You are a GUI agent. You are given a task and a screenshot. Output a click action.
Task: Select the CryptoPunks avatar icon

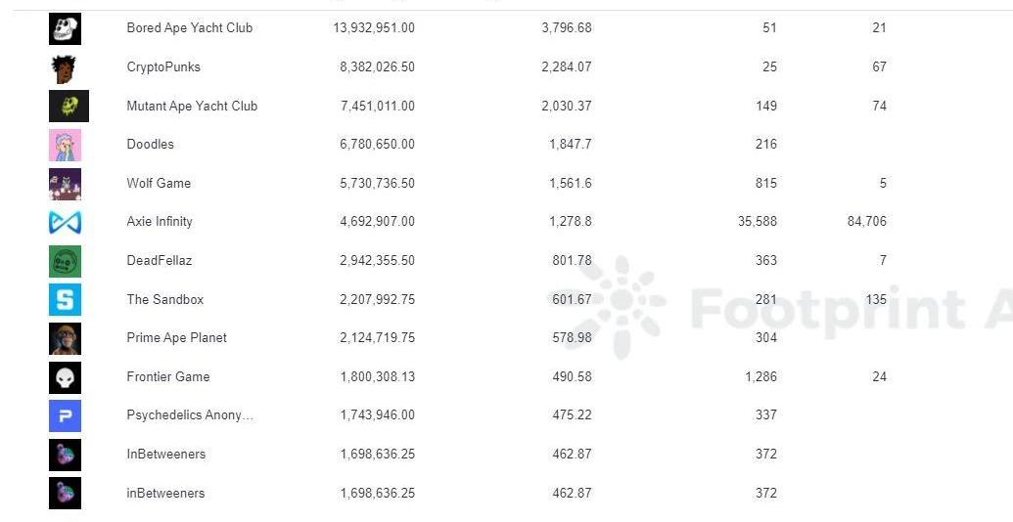[64, 68]
